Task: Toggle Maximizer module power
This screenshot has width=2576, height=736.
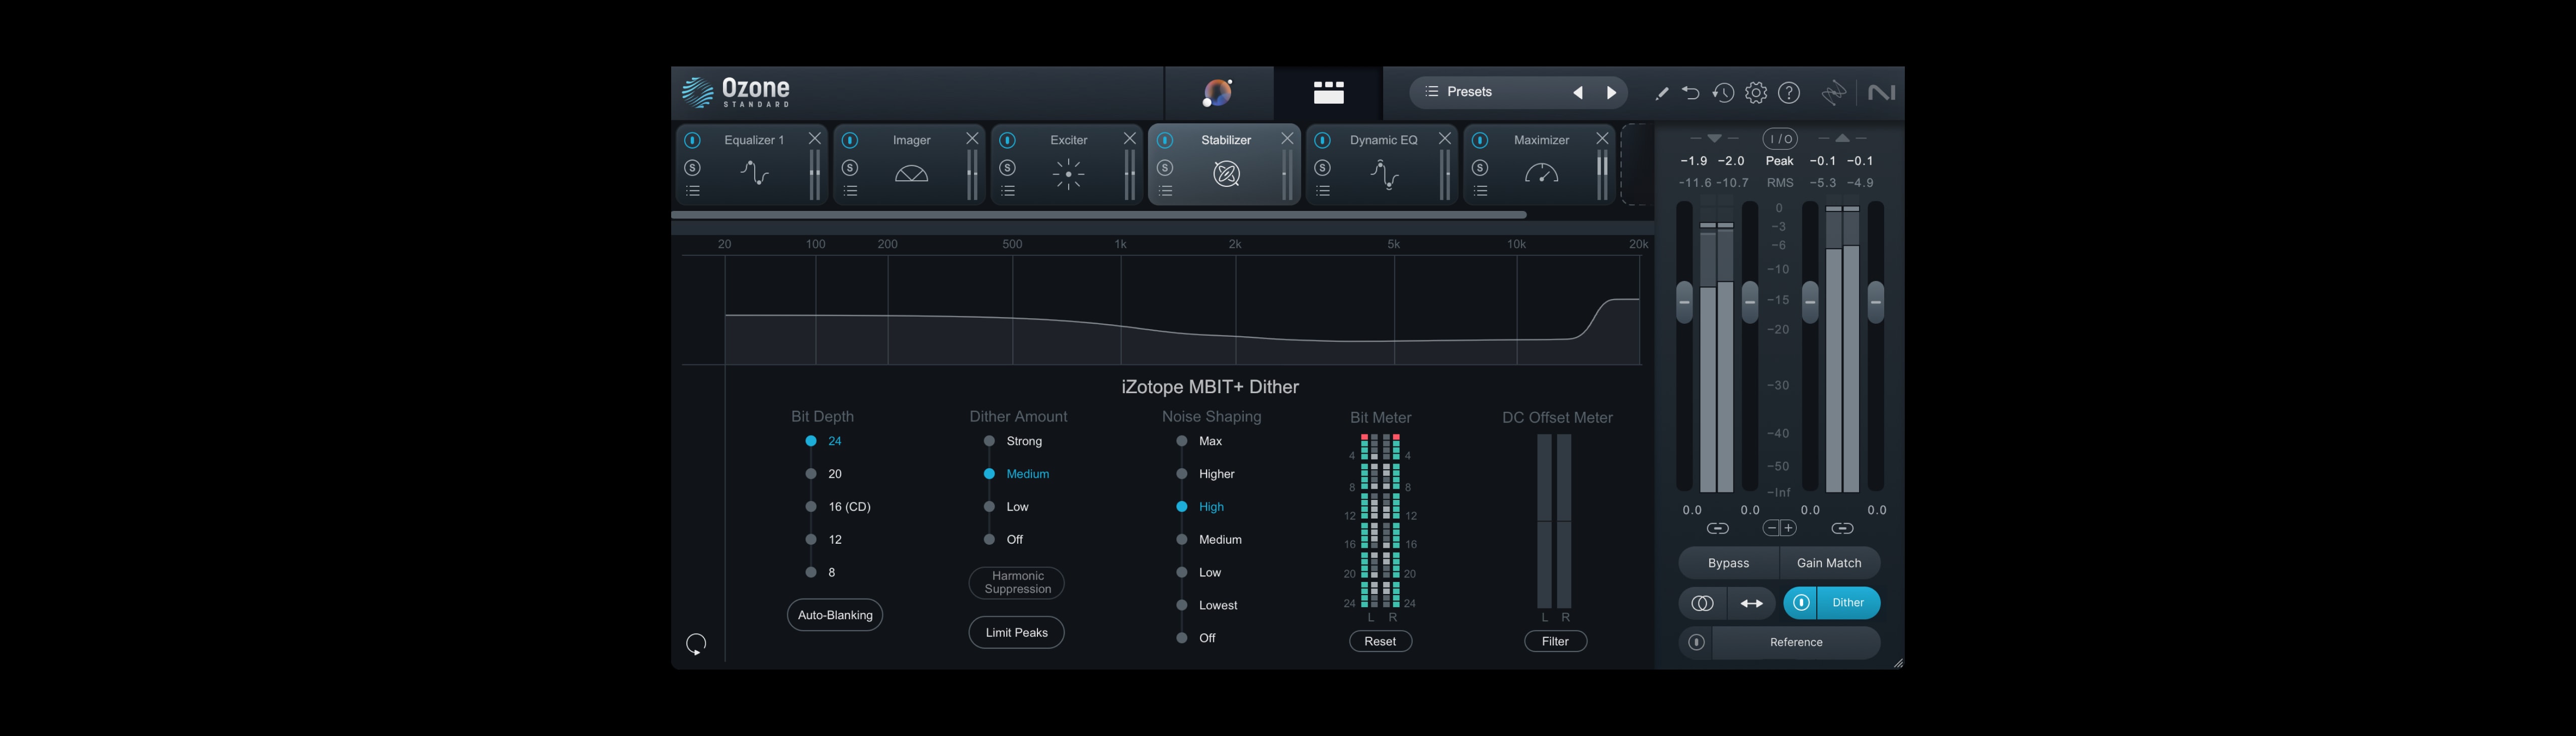Action: click(1480, 140)
